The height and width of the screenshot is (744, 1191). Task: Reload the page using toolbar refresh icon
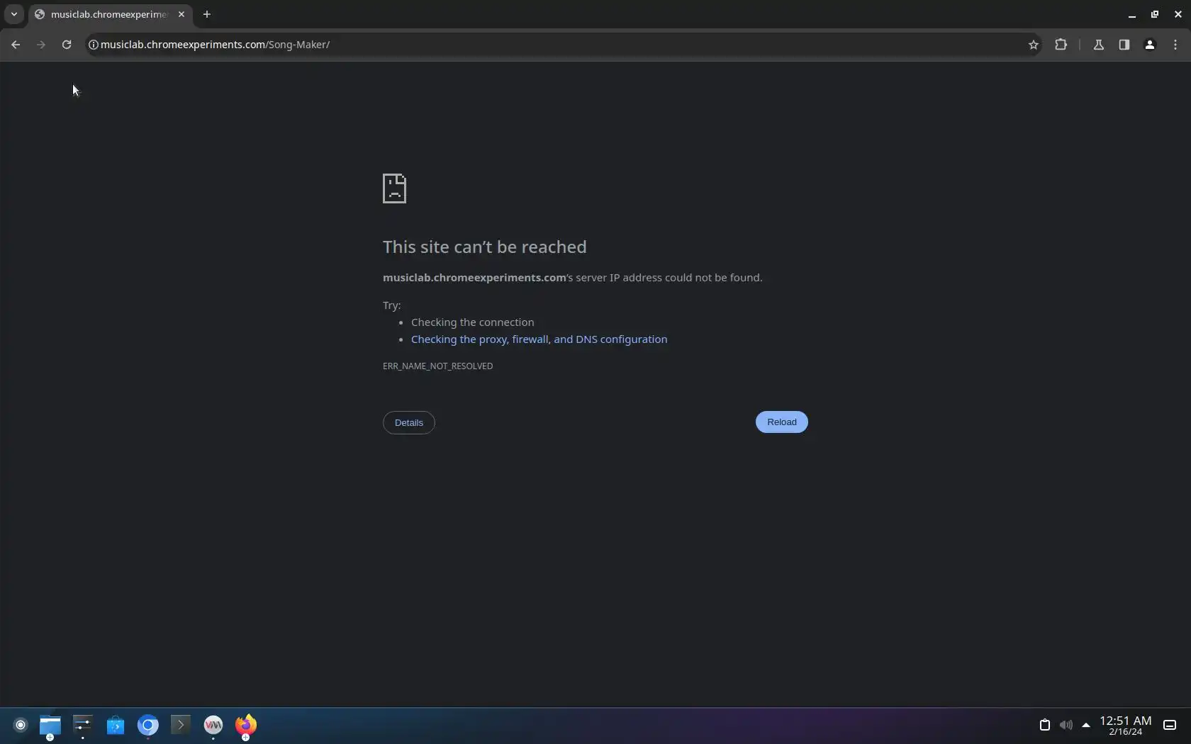(67, 45)
